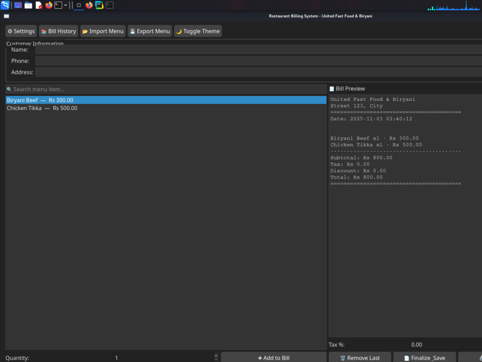Expand the terminal launcher dropdown arrow

coord(66,5)
